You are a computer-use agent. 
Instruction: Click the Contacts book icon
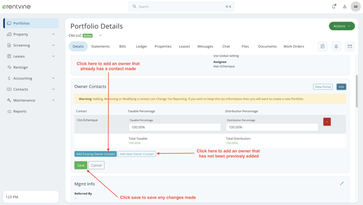[9, 89]
